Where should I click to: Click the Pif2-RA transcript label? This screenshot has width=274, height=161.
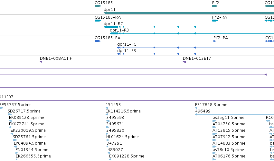220,17
